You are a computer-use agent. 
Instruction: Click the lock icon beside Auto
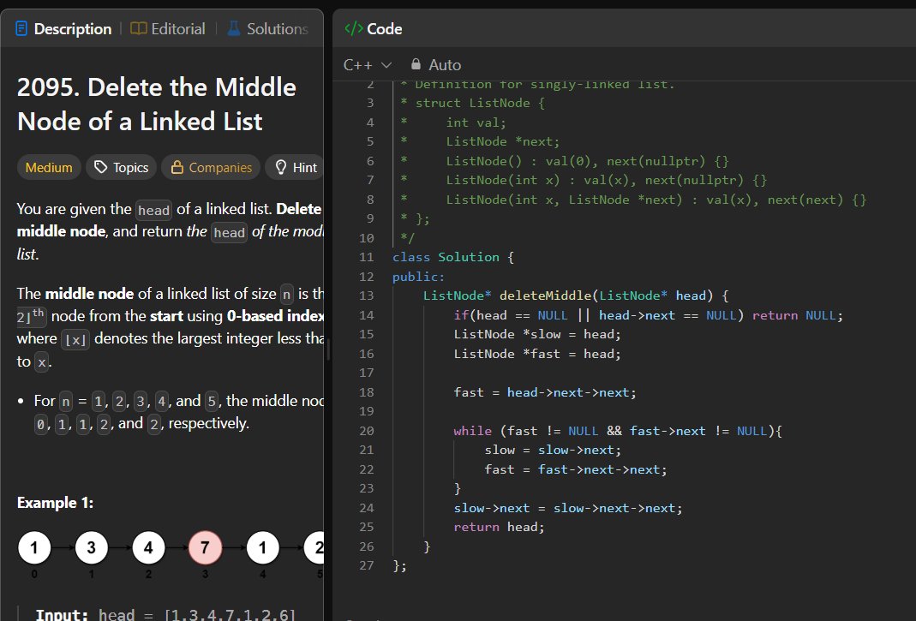tap(416, 63)
